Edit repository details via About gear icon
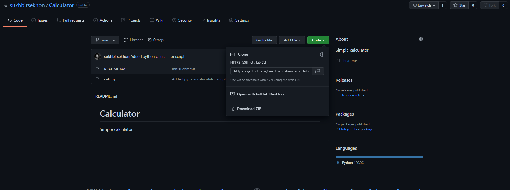Screen dimensions: 510x190 pyautogui.click(x=421, y=39)
